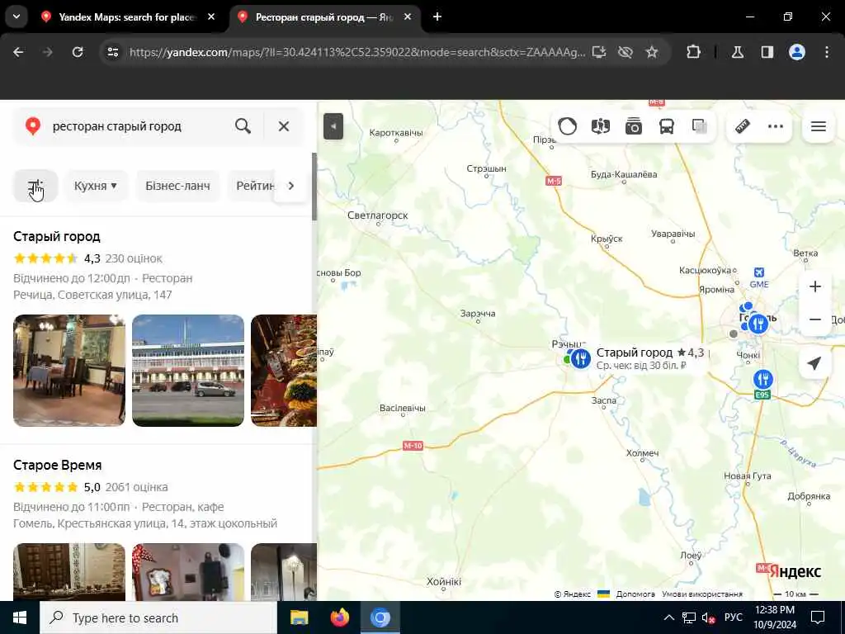Select the Рейтинг filter chip
Viewport: 845px width, 634px height.
coord(256,186)
